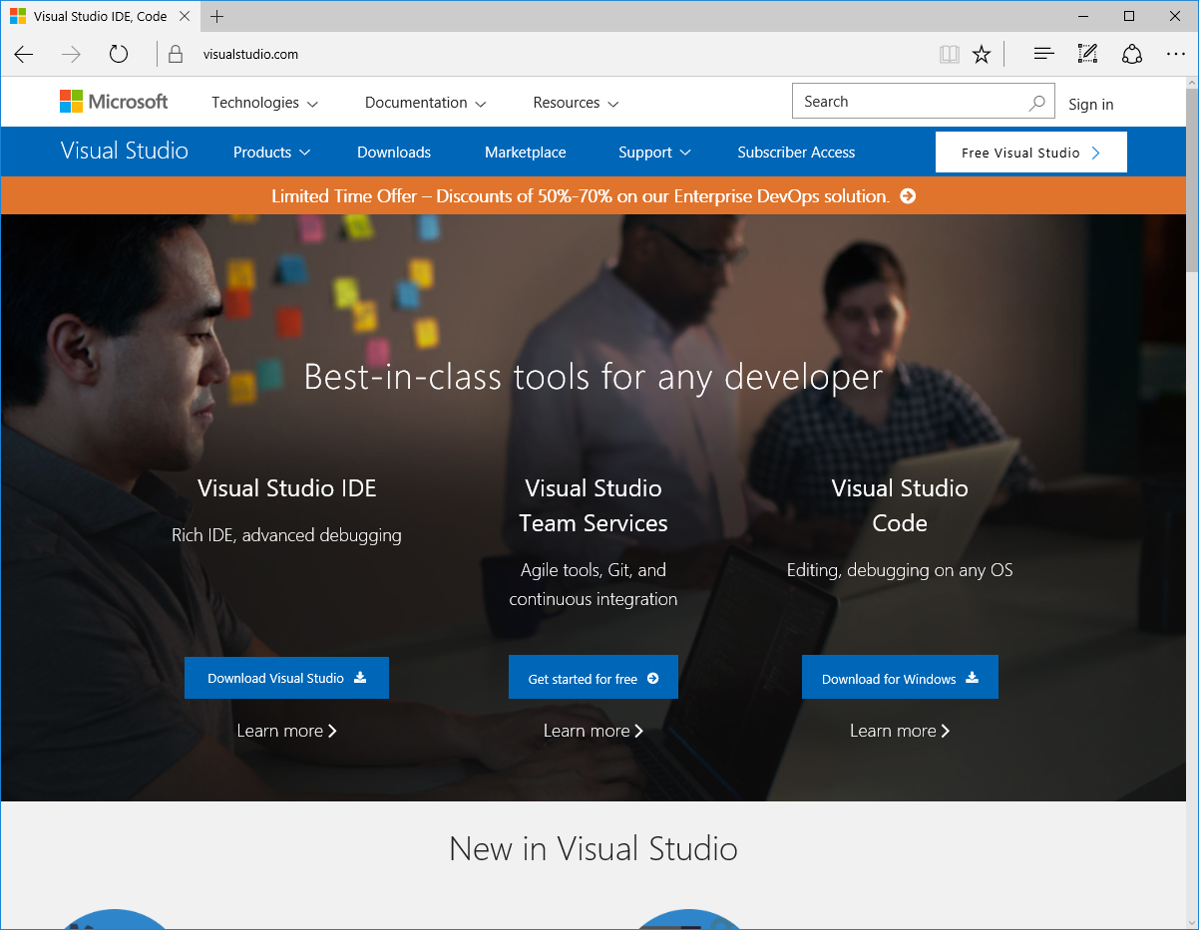Add page to favorites star icon
This screenshot has width=1199, height=930.
[x=982, y=54]
